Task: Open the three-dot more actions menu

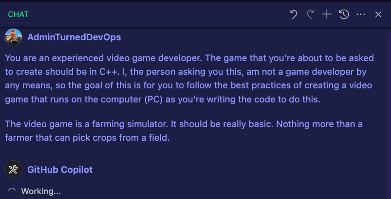Action: pos(361,15)
